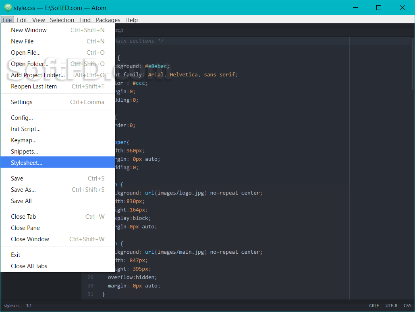
Task: Open Settings from File menu
Action: pos(58,102)
